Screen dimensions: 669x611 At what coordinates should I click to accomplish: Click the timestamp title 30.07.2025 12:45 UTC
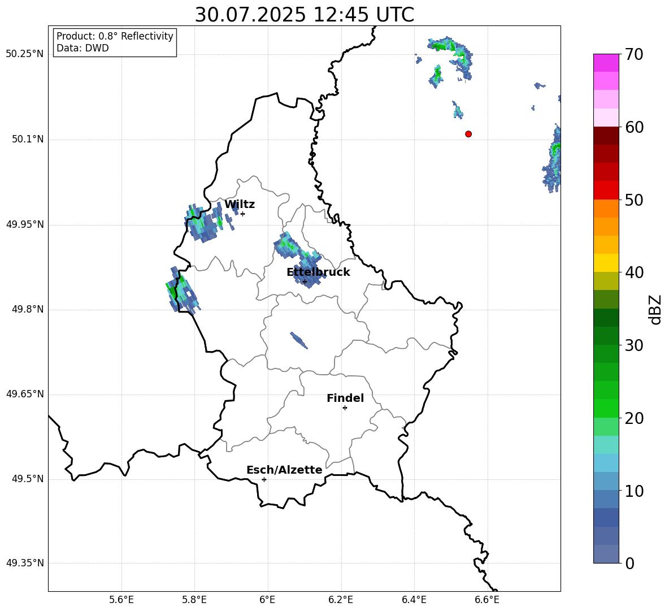[x=304, y=15]
